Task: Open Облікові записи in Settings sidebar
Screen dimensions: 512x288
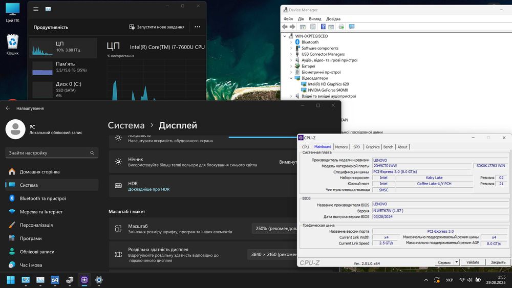Action: point(52,252)
